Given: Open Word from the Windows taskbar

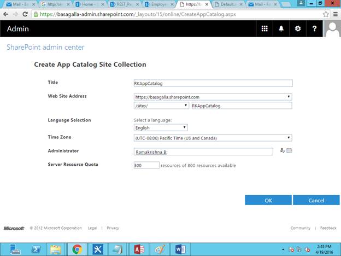Looking at the screenshot, I should 180,249.
